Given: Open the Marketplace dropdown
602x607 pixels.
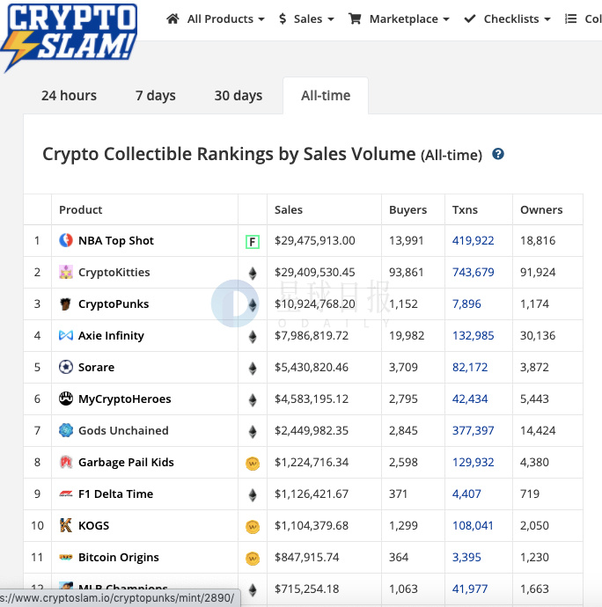Looking at the screenshot, I should tap(399, 18).
